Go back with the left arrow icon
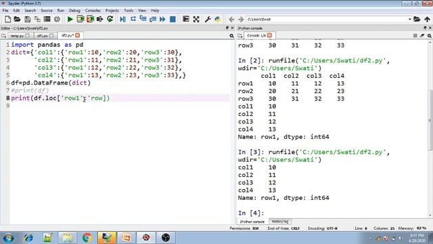 (x=231, y=20)
